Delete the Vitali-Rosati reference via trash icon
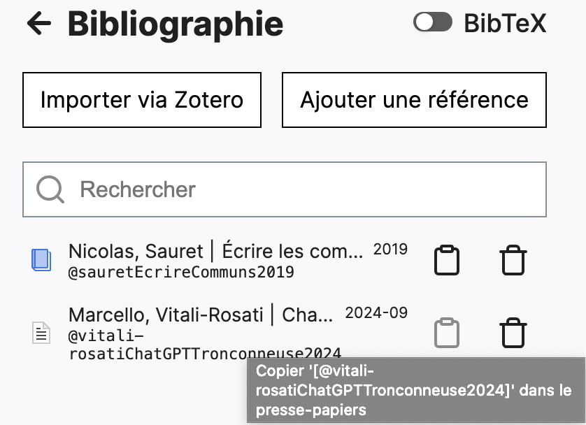 point(513,333)
